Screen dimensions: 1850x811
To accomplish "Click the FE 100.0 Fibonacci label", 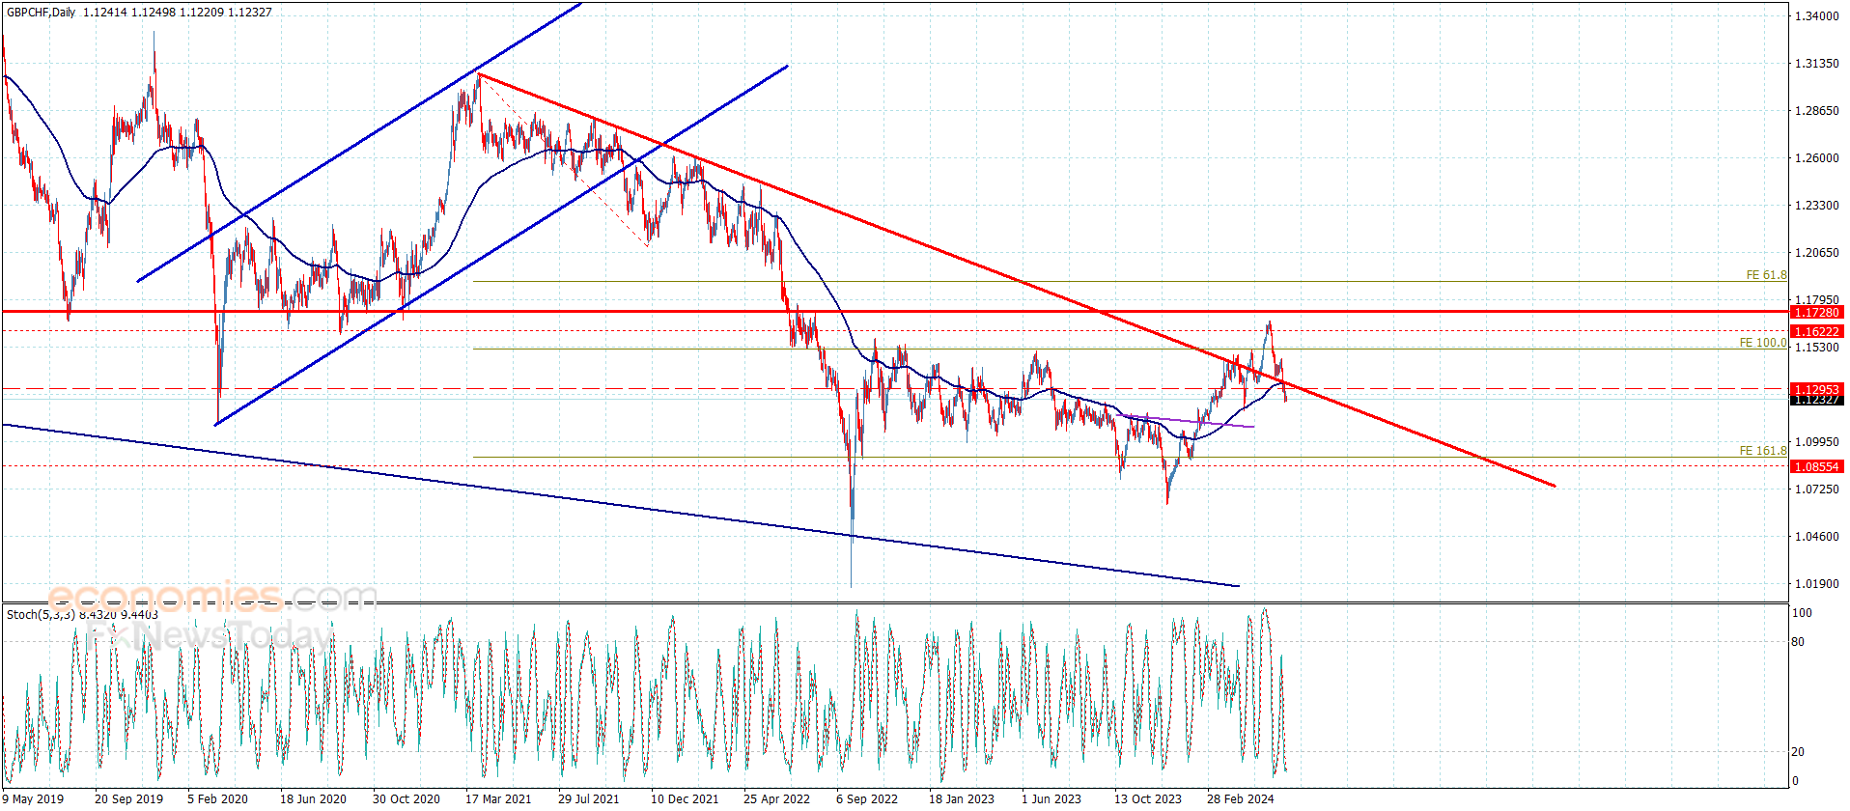I will 1762,343.
